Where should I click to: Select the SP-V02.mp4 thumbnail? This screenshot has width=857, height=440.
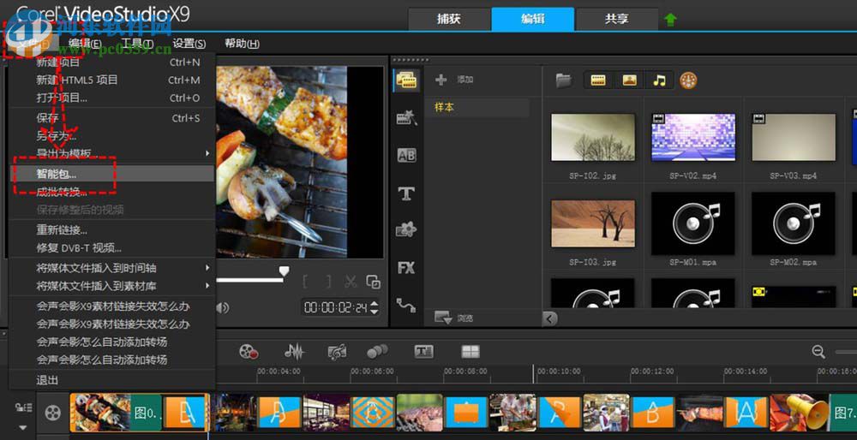[693, 137]
